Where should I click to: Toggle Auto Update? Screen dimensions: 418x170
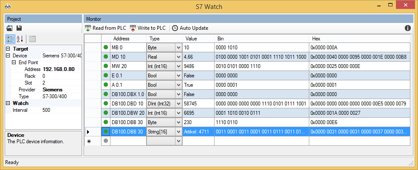coord(190,28)
